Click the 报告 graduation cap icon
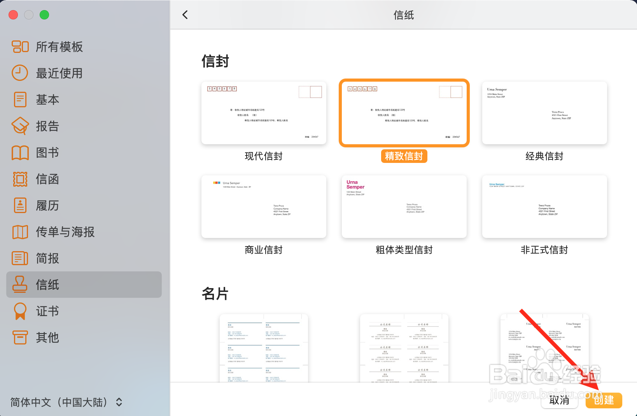 point(20,126)
